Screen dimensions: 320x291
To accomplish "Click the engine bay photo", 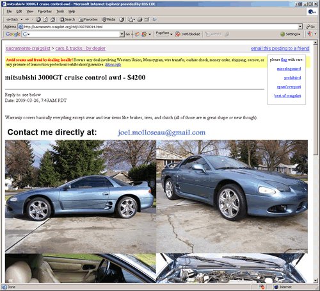I will [x=232, y=269].
